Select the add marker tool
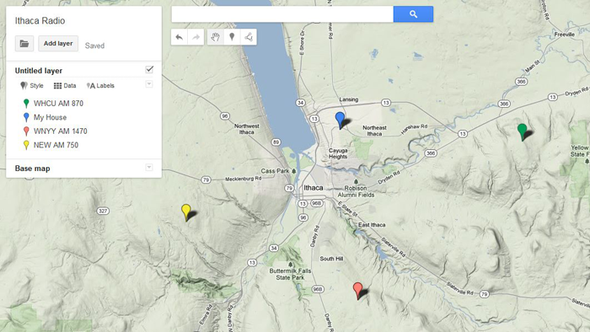 coord(232,37)
